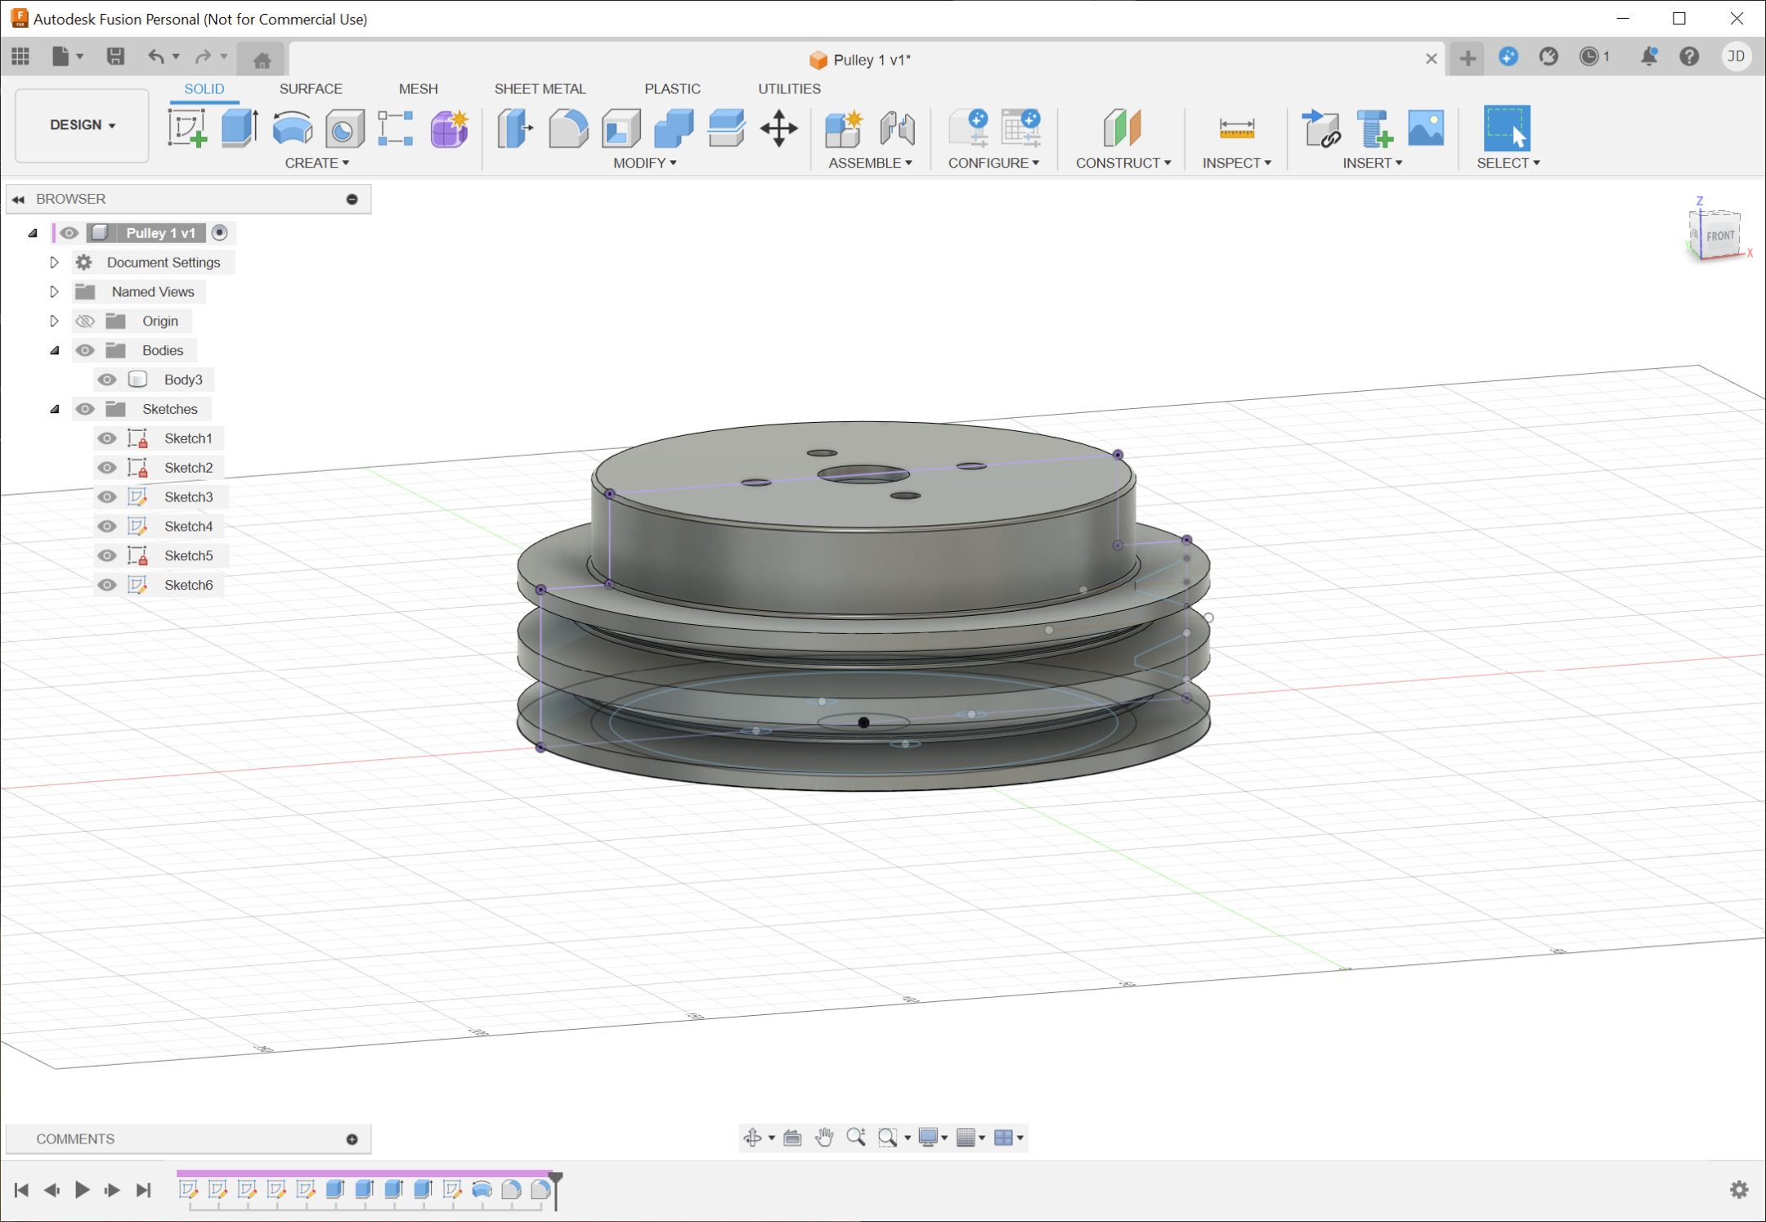Click the Insert Derive icon

[1321, 128]
